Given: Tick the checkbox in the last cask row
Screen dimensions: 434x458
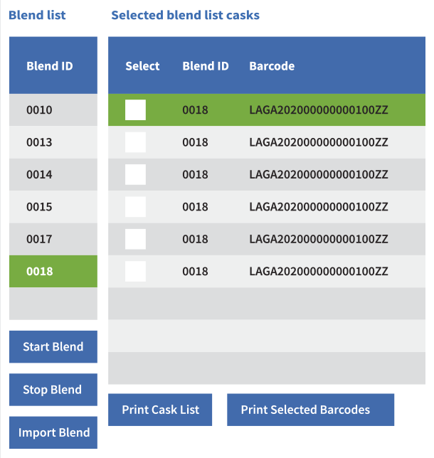Looking at the screenshot, I should coord(135,272).
